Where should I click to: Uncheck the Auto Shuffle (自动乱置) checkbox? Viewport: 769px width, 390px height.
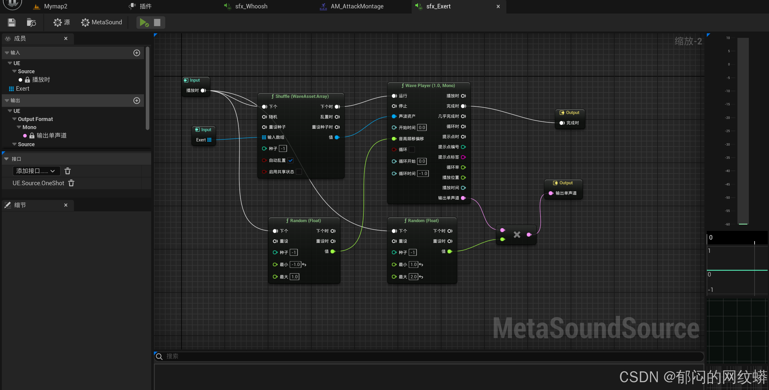[x=290, y=160]
